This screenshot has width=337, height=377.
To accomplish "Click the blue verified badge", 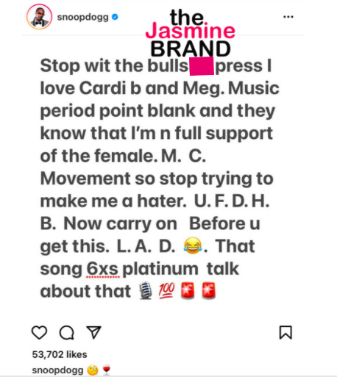I will click(115, 17).
